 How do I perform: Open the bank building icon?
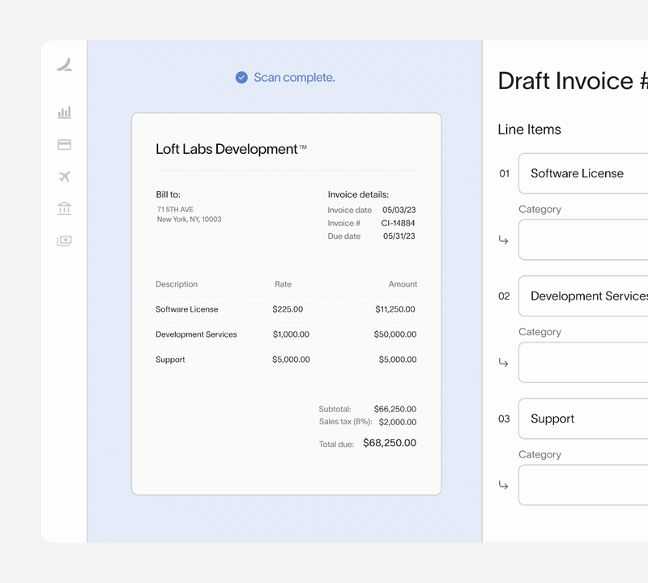tap(65, 208)
